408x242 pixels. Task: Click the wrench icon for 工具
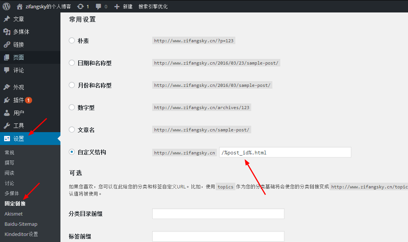(x=7, y=126)
